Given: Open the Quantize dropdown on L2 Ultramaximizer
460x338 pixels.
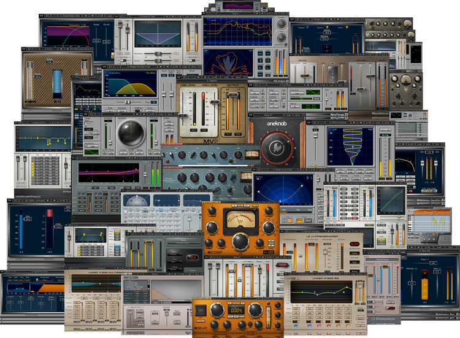Looking at the screenshot, I should click(355, 253).
